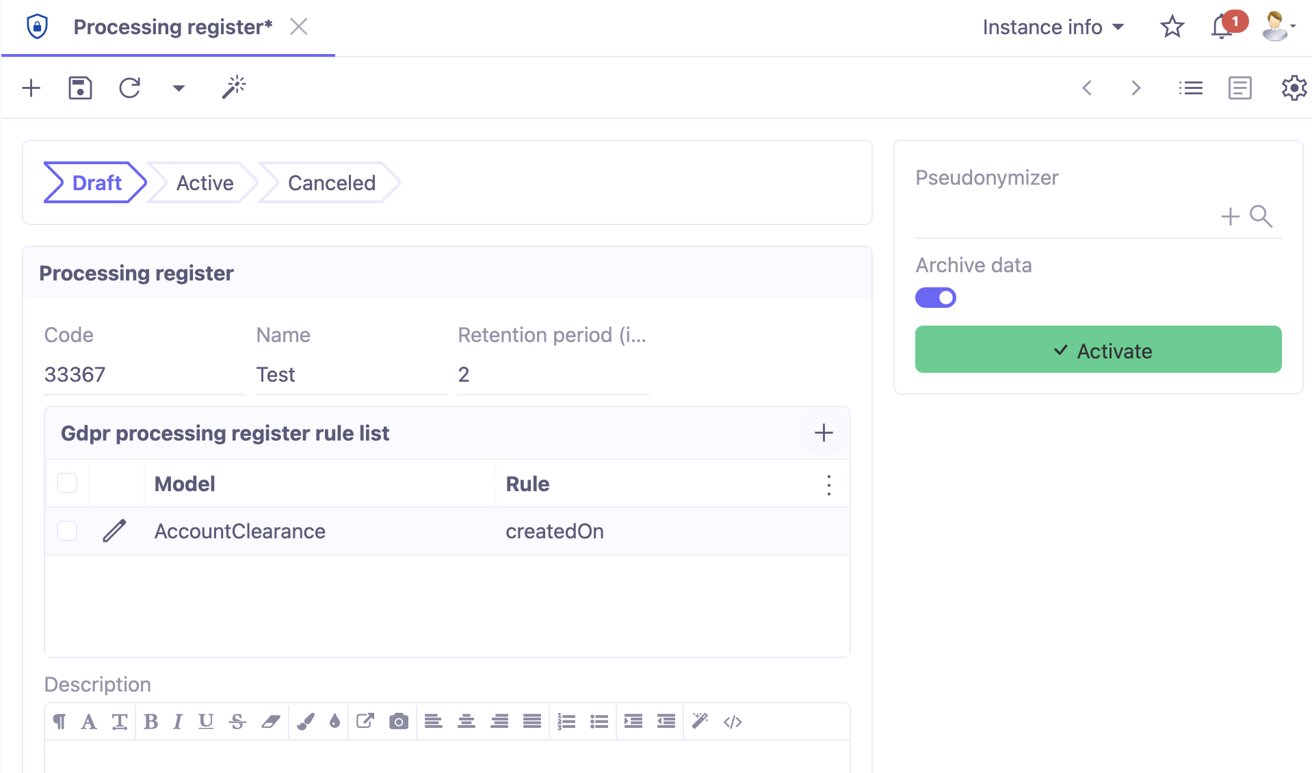
Task: Open the document log icon
Action: point(1239,88)
